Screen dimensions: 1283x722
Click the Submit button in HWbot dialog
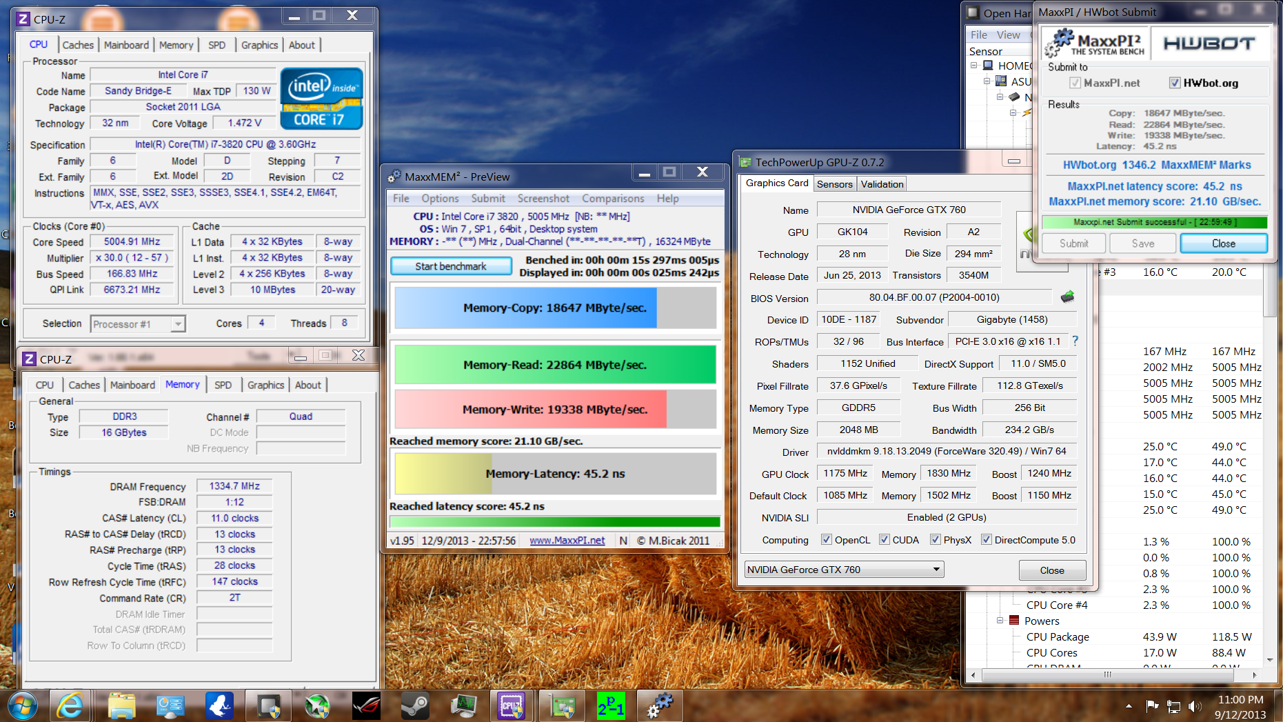[x=1073, y=243]
